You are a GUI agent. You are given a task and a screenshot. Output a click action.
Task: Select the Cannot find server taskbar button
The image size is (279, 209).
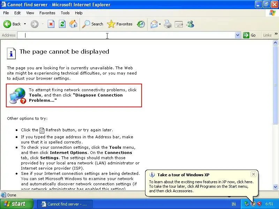tap(65, 204)
